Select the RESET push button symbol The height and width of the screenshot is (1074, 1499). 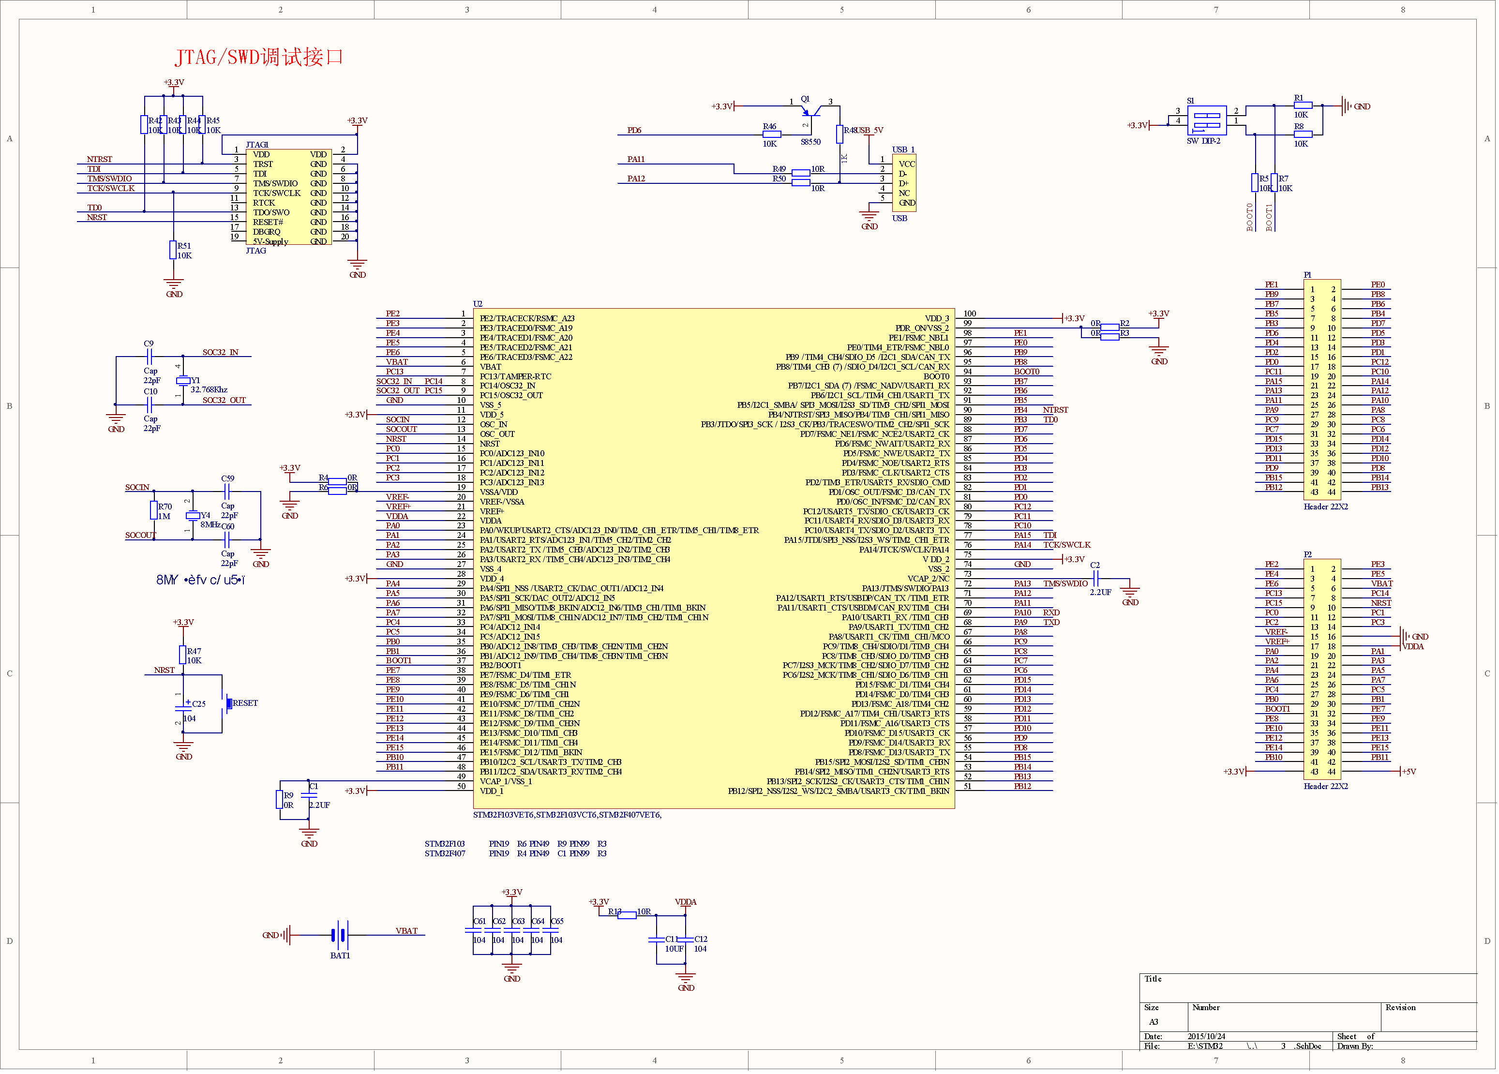[227, 703]
